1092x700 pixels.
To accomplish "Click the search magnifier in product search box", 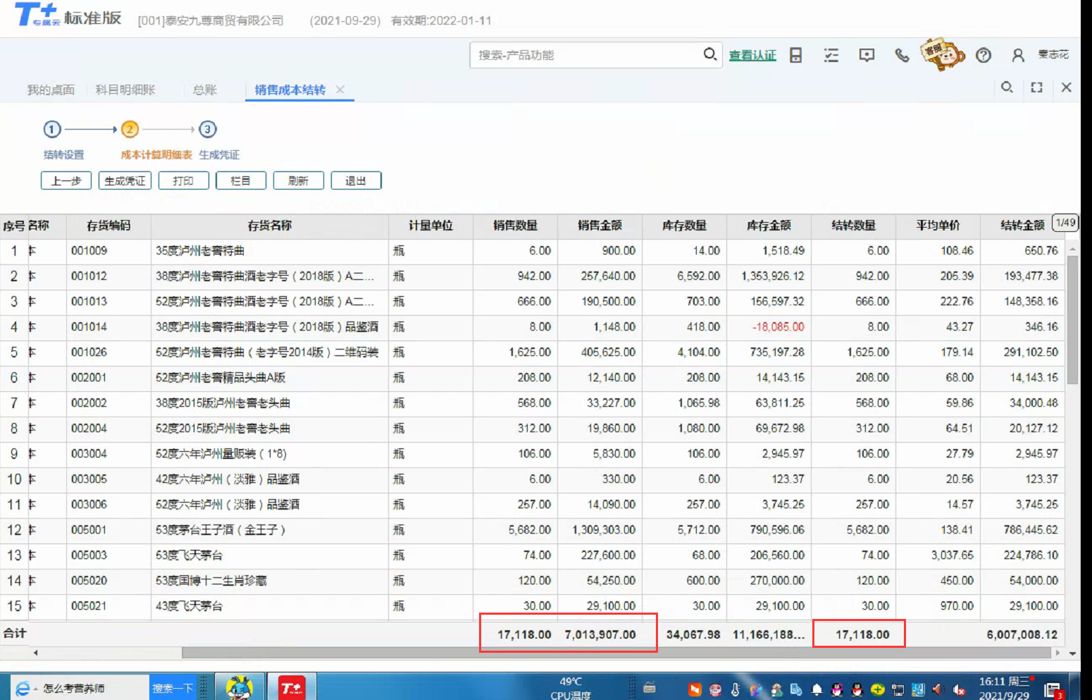I will coord(709,54).
